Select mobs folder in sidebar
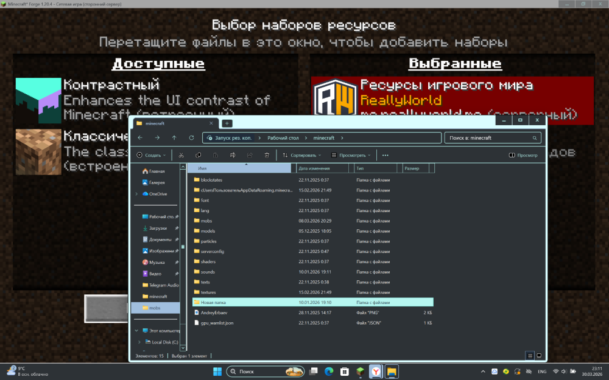Image resolution: width=609 pixels, height=380 pixels. 155,308
